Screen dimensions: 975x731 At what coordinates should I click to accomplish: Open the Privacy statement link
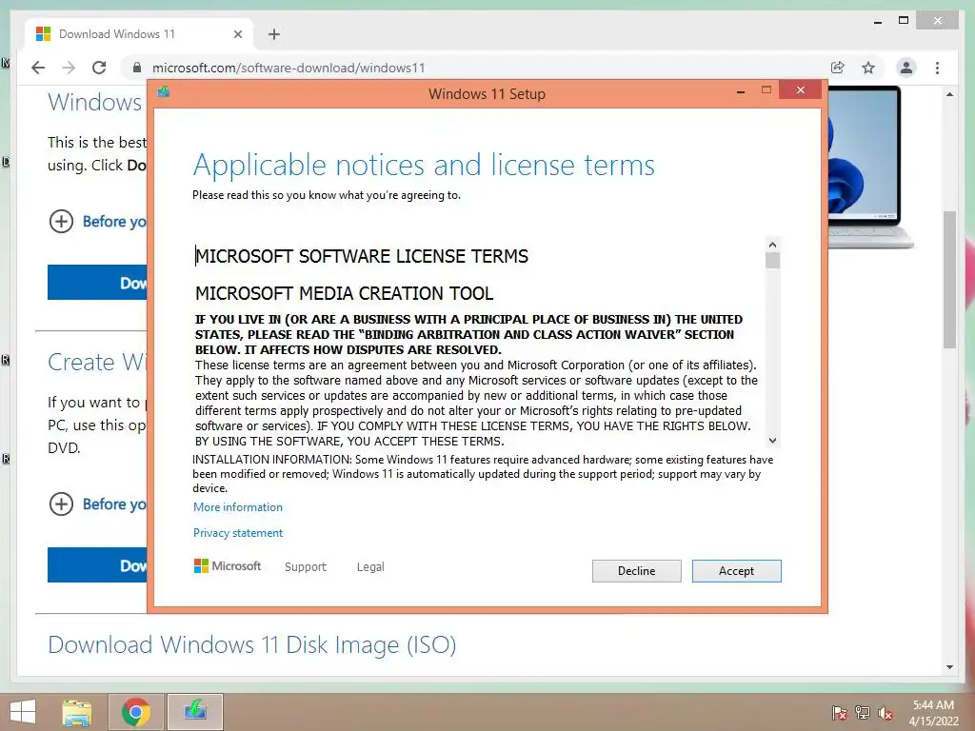[237, 533]
